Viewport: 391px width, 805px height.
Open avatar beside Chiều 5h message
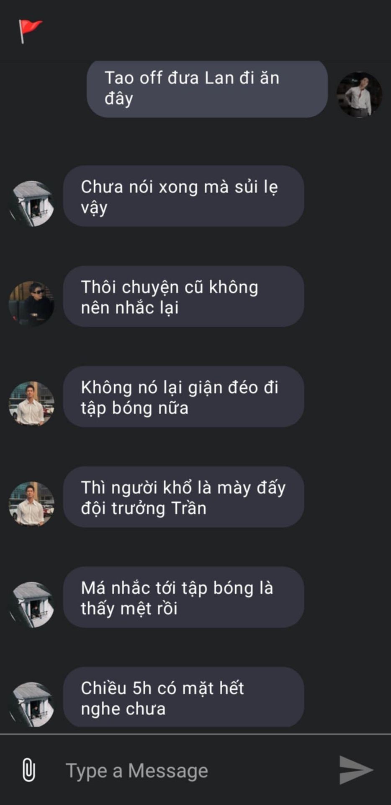(x=31, y=704)
